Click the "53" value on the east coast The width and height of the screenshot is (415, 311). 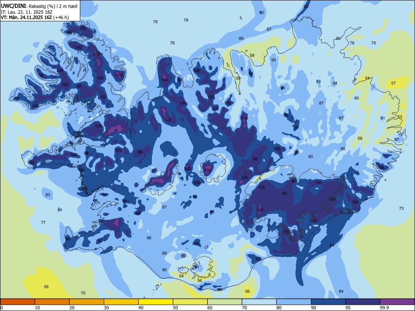[400, 117]
